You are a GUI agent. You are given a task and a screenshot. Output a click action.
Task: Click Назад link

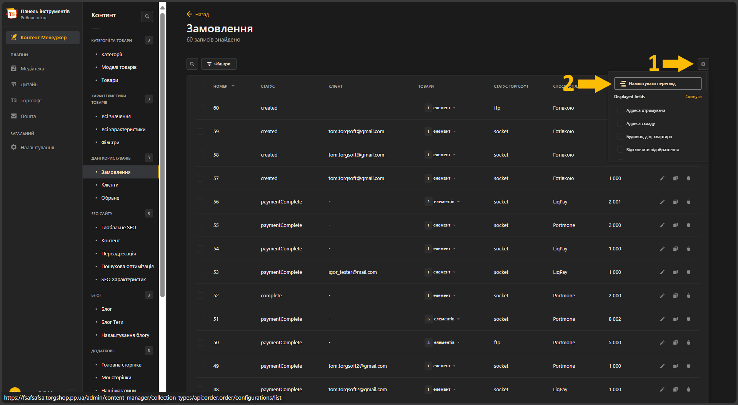[202, 15]
